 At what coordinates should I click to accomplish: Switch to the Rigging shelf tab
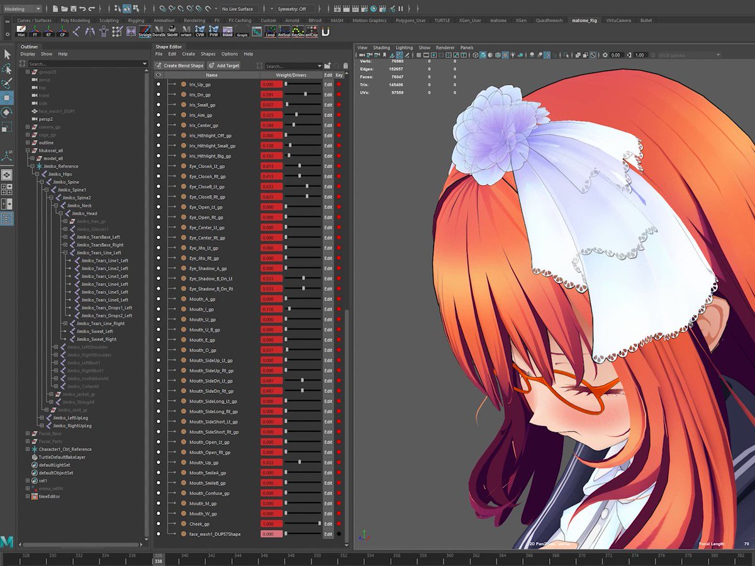pos(136,20)
